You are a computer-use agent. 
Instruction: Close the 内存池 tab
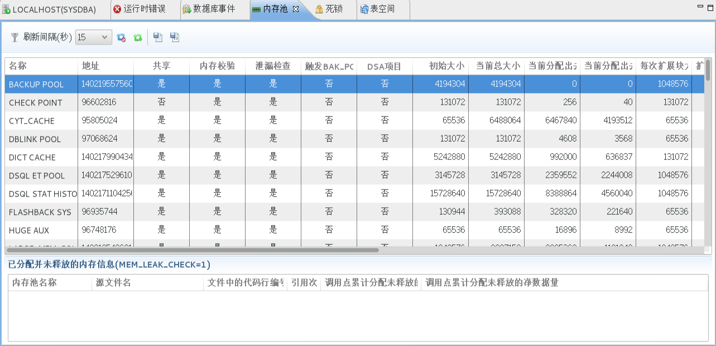pyautogui.click(x=296, y=9)
